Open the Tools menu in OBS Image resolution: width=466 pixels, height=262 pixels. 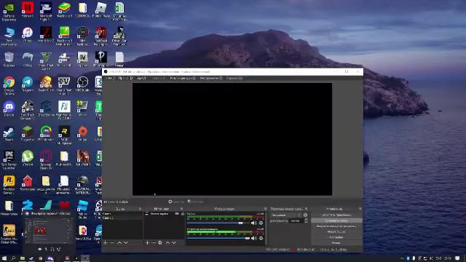coord(210,78)
